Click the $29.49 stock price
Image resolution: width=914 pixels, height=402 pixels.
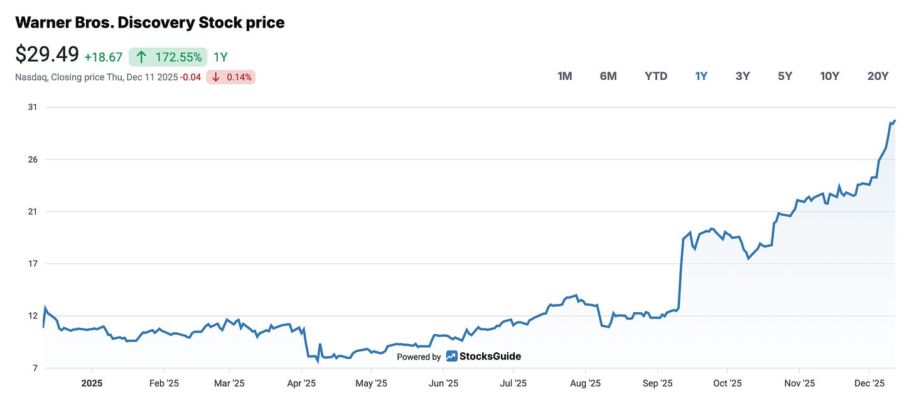tap(47, 55)
